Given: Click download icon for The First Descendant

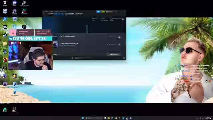Looking at the screenshot, I should (119, 37).
